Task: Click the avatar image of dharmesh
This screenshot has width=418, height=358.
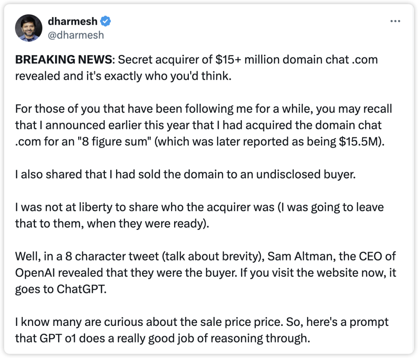Action: coord(29,28)
